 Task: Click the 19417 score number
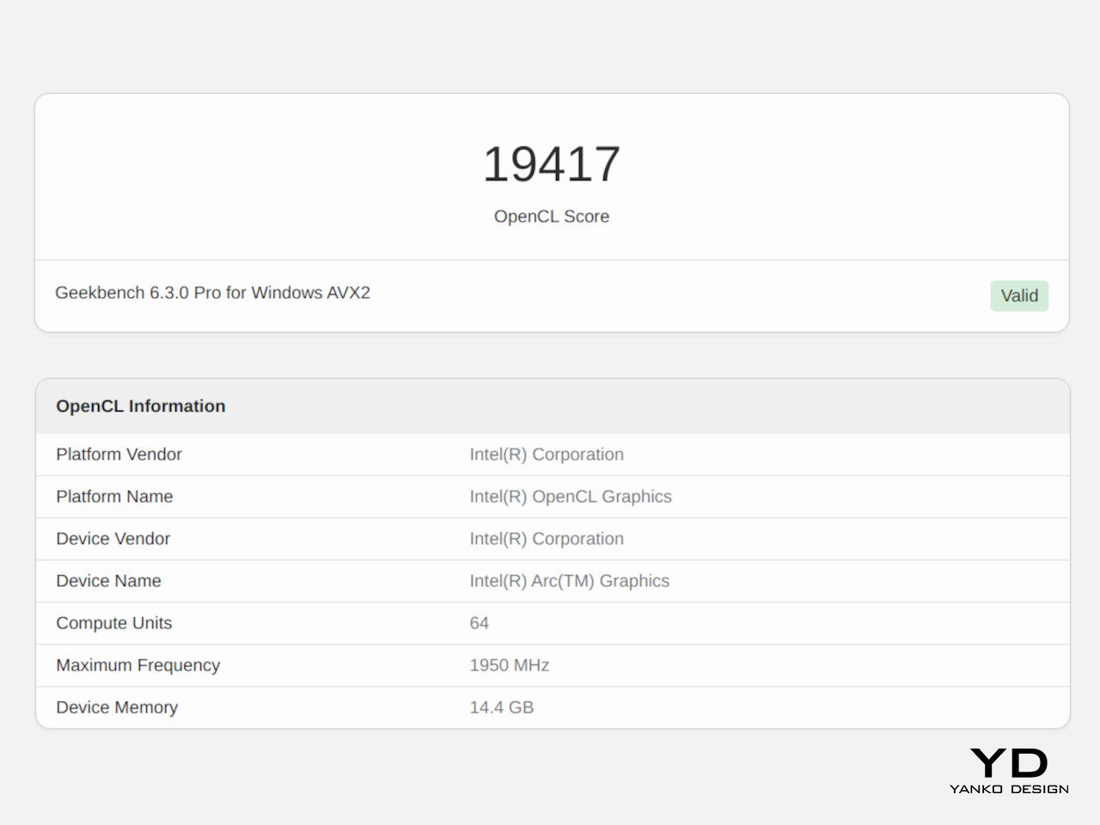pyautogui.click(x=552, y=163)
